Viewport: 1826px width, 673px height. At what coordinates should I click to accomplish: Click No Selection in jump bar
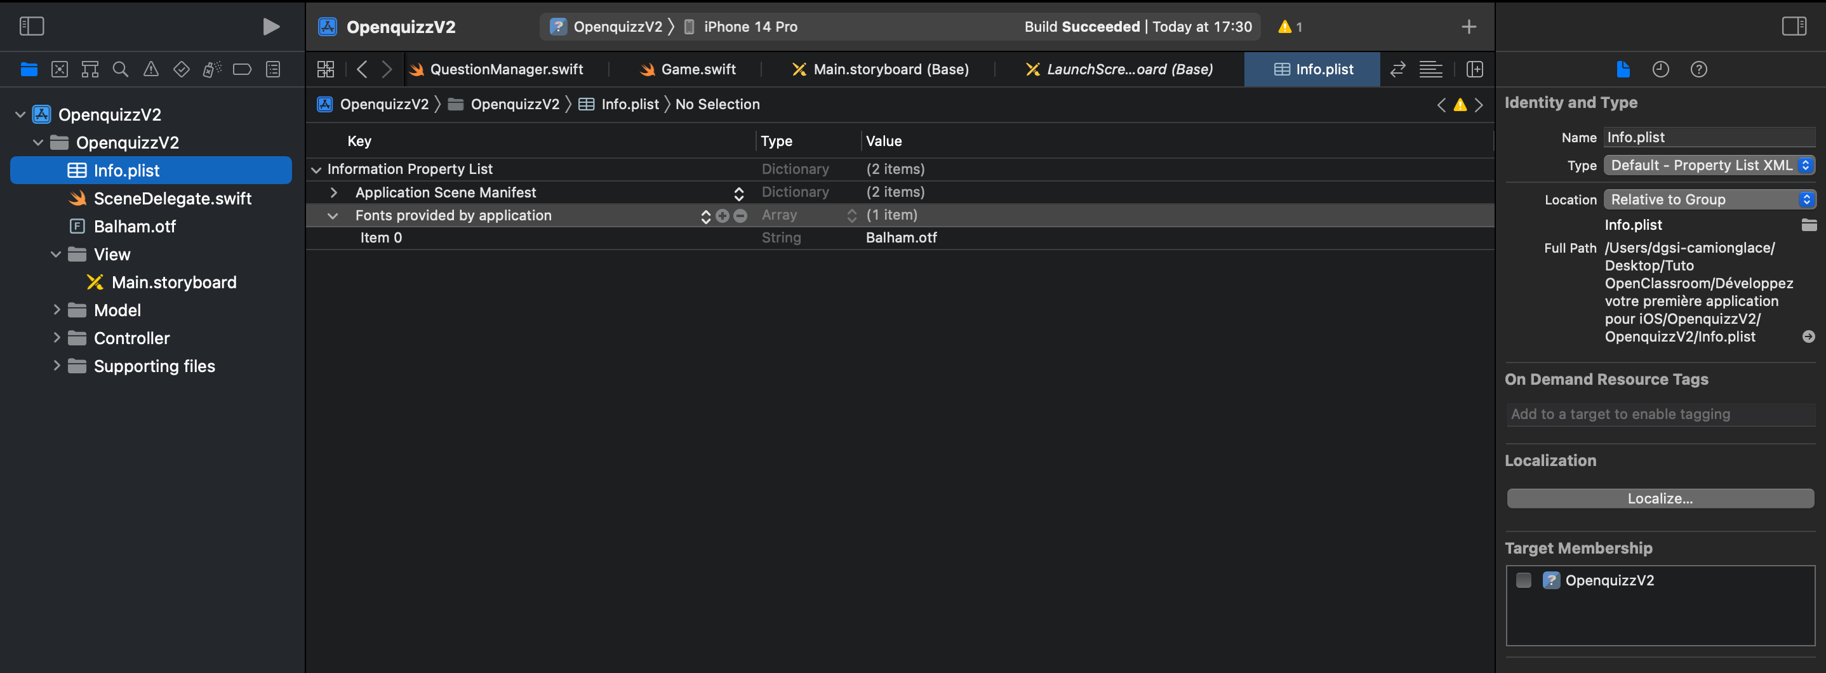tap(717, 104)
